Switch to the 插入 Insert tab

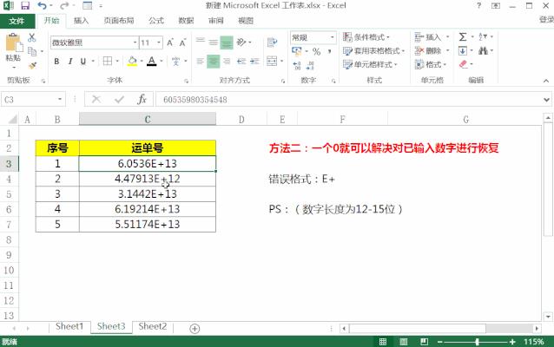(81, 21)
